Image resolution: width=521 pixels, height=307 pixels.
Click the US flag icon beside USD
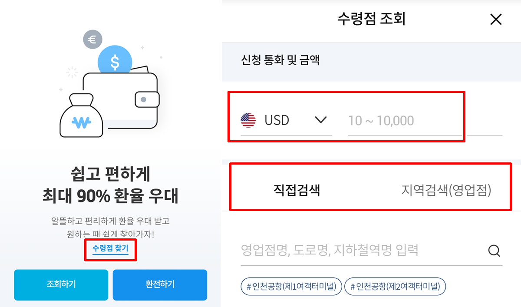click(248, 120)
